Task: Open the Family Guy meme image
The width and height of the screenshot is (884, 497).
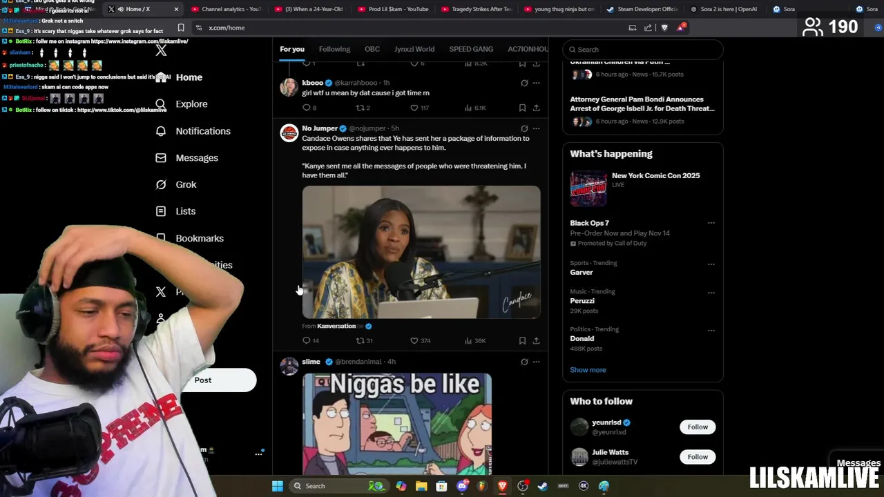Action: (x=397, y=424)
